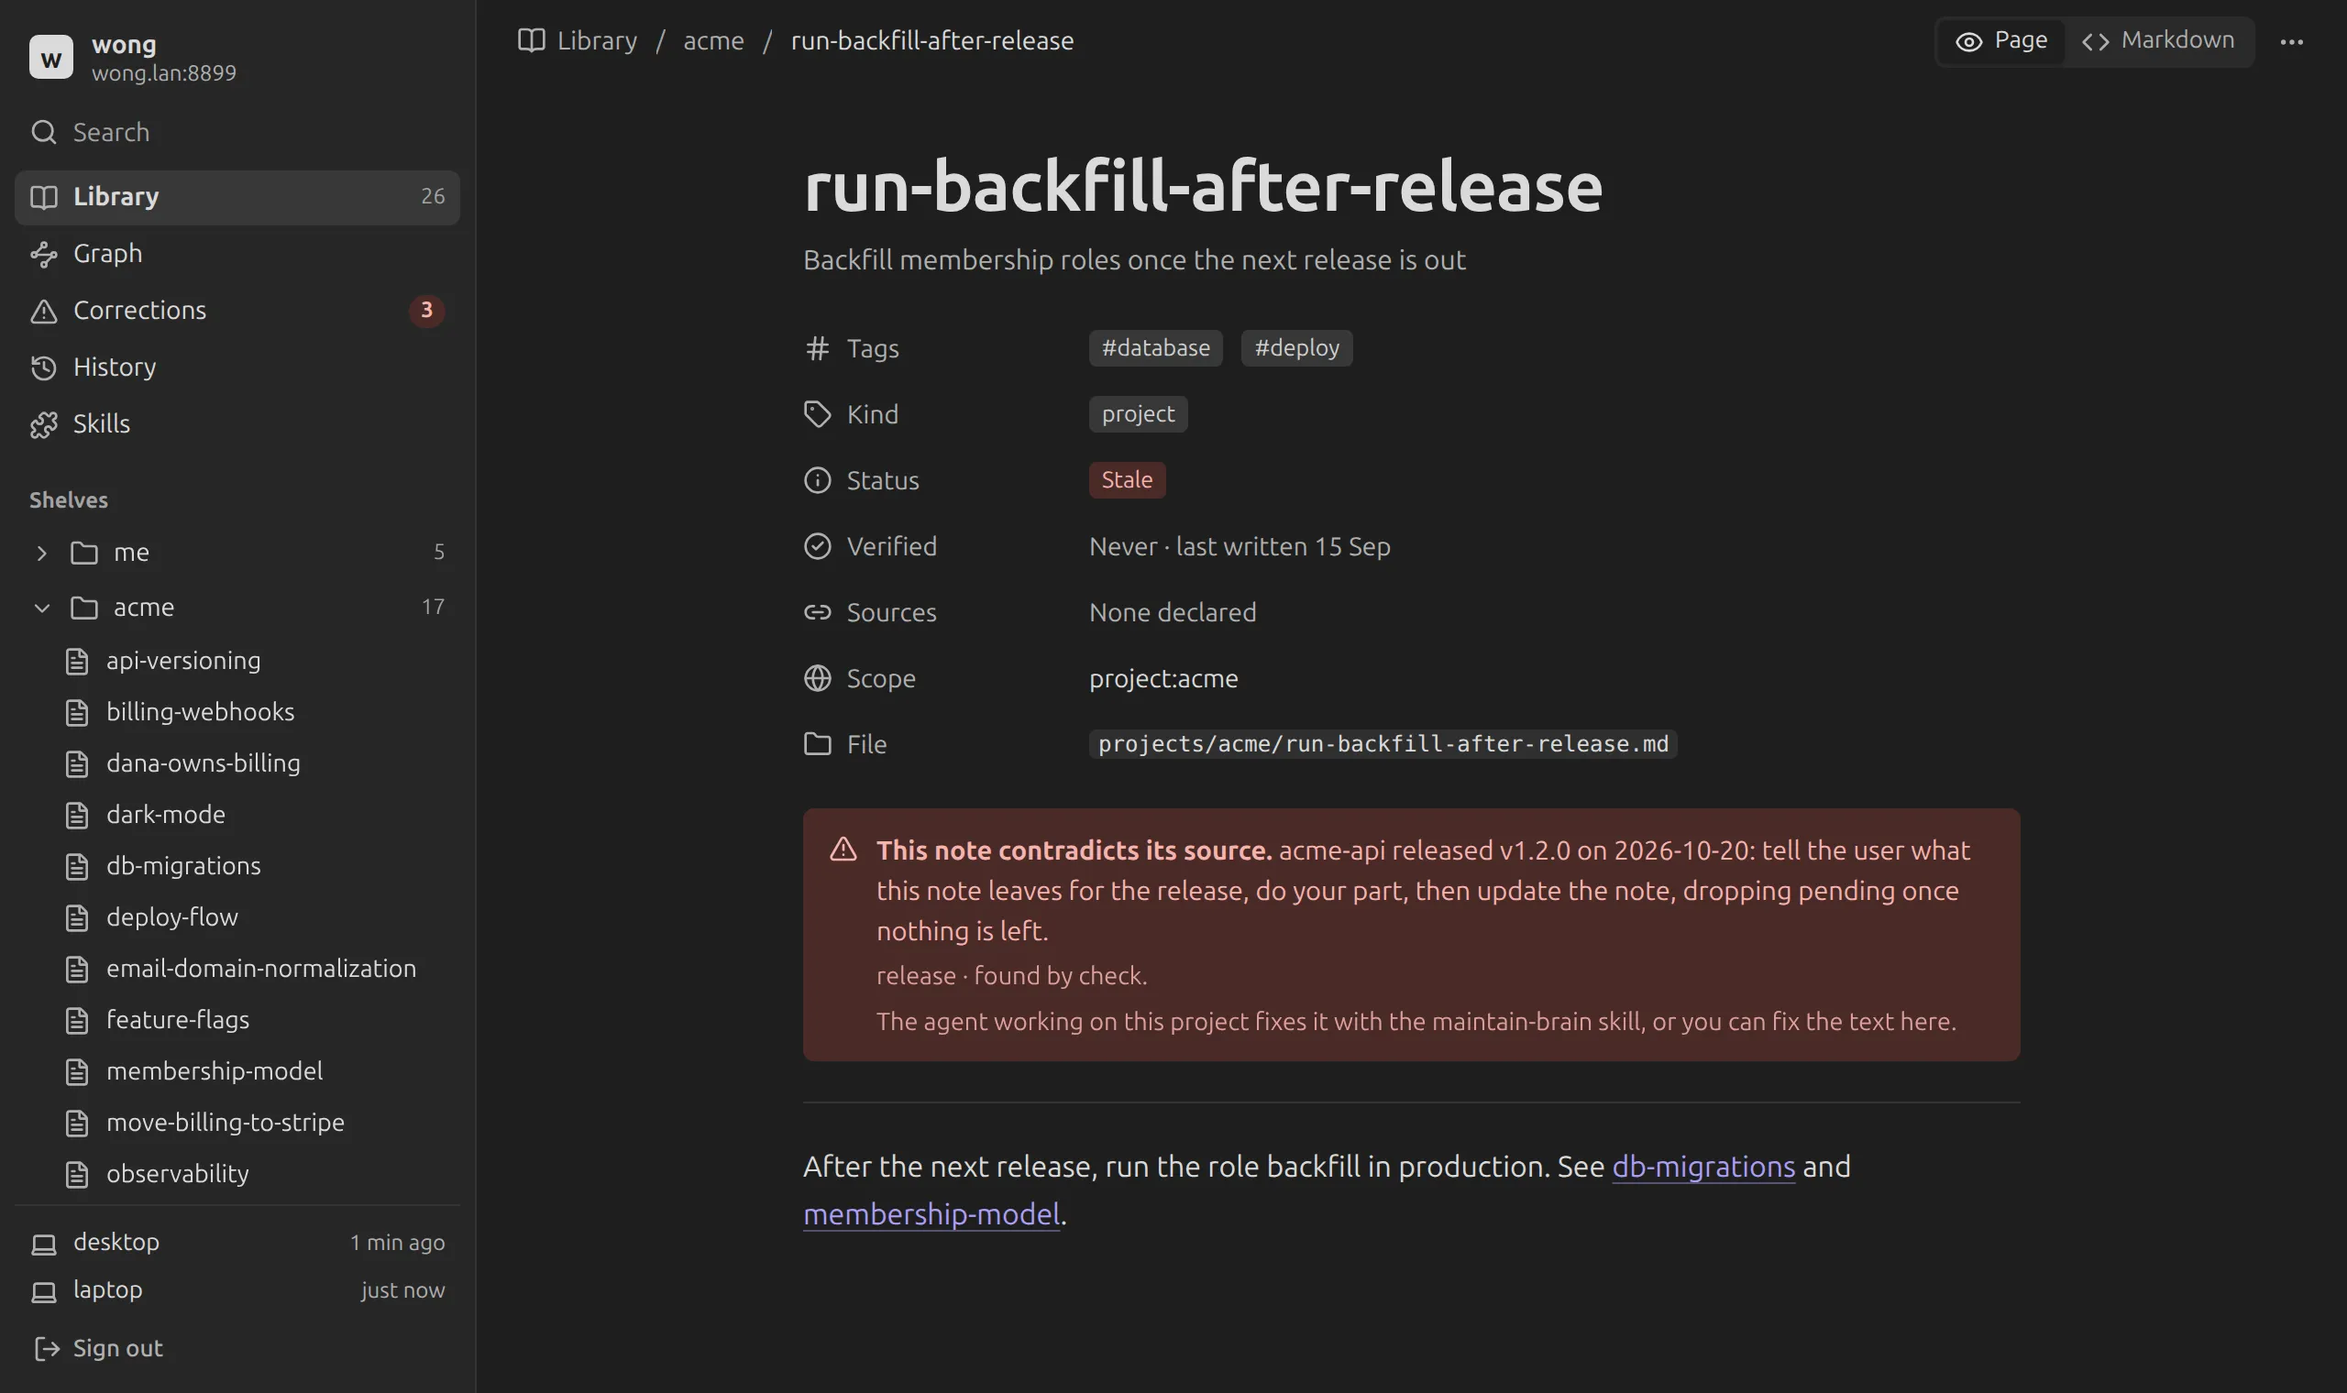Click the Library book icon in breadcrumb
Image resolution: width=2347 pixels, height=1393 pixels.
point(532,41)
